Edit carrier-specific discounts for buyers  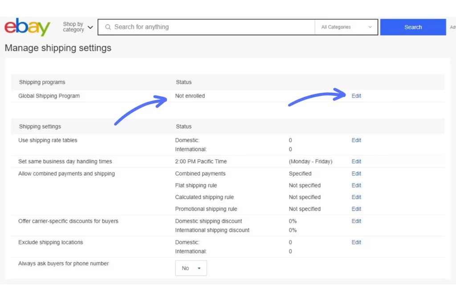tap(356, 221)
